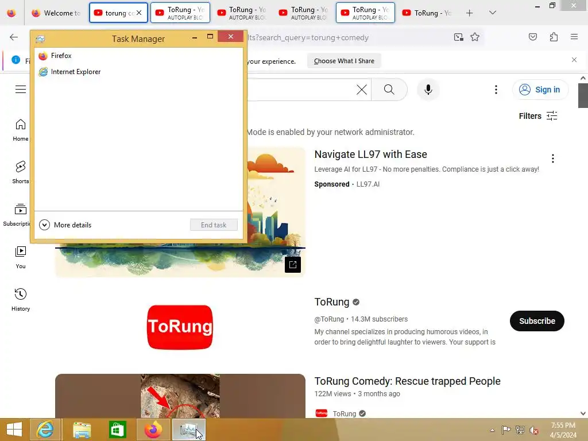Expand the list all tabs chevron

(x=493, y=13)
